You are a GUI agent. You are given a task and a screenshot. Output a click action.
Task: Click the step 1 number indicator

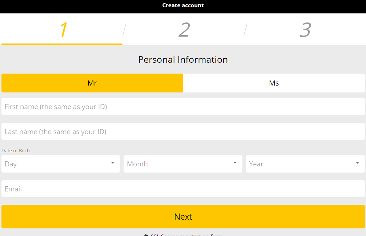[x=64, y=30]
